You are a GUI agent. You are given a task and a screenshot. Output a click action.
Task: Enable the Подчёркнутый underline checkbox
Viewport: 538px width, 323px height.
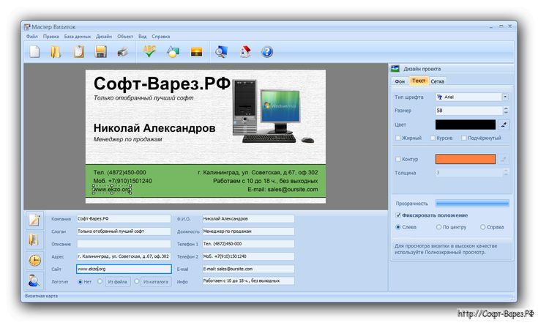(x=464, y=138)
